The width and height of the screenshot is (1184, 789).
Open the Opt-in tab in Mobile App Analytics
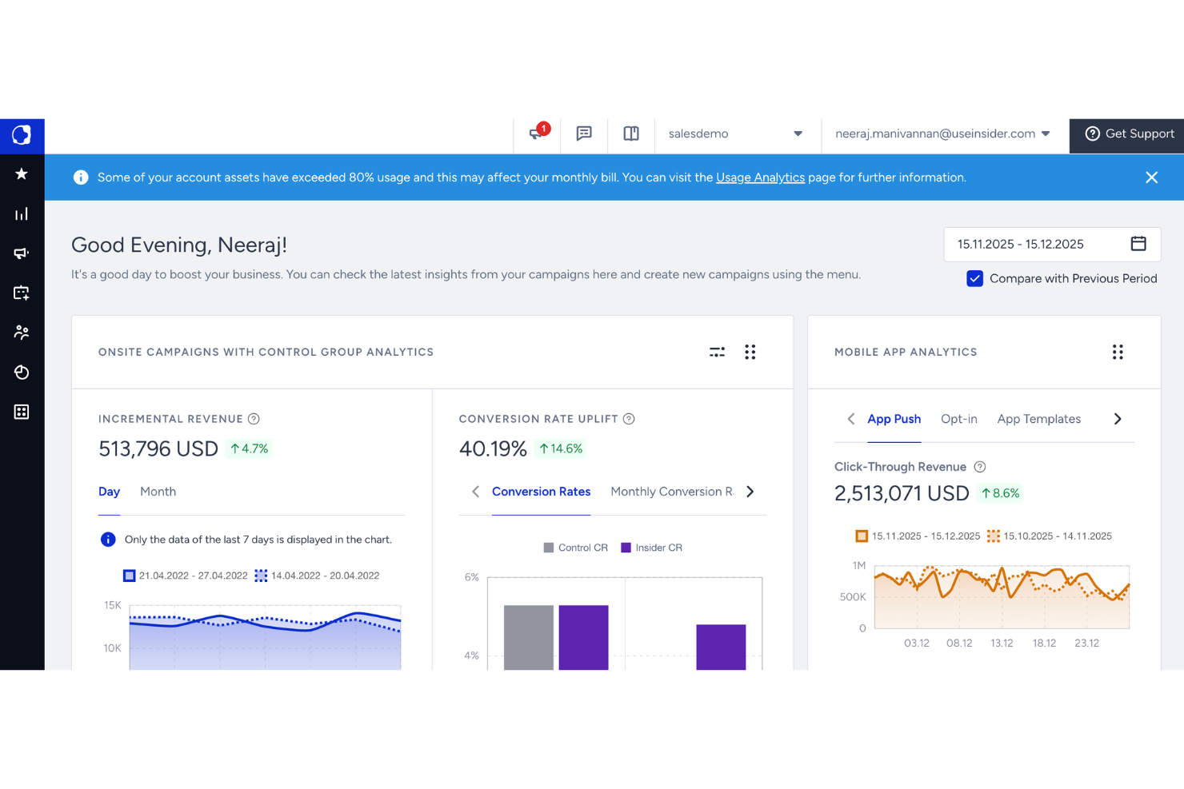(958, 419)
